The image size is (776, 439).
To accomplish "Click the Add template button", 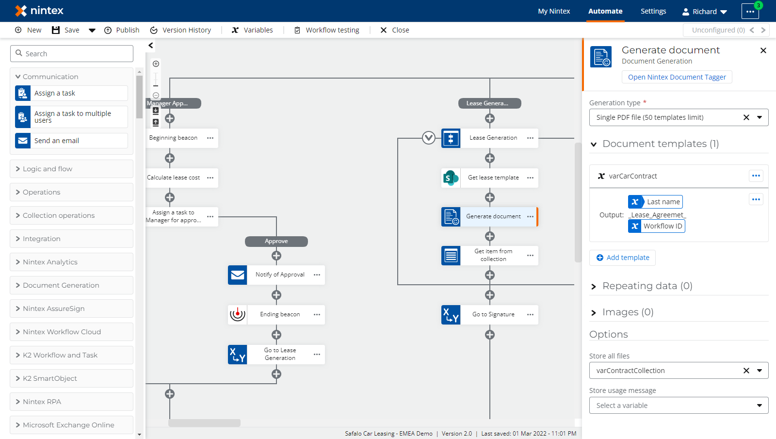I will pos(622,258).
